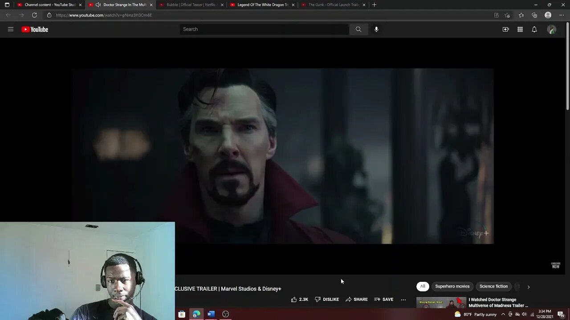This screenshot has width=570, height=320.
Task: Open the notifications bell
Action: pos(534,29)
